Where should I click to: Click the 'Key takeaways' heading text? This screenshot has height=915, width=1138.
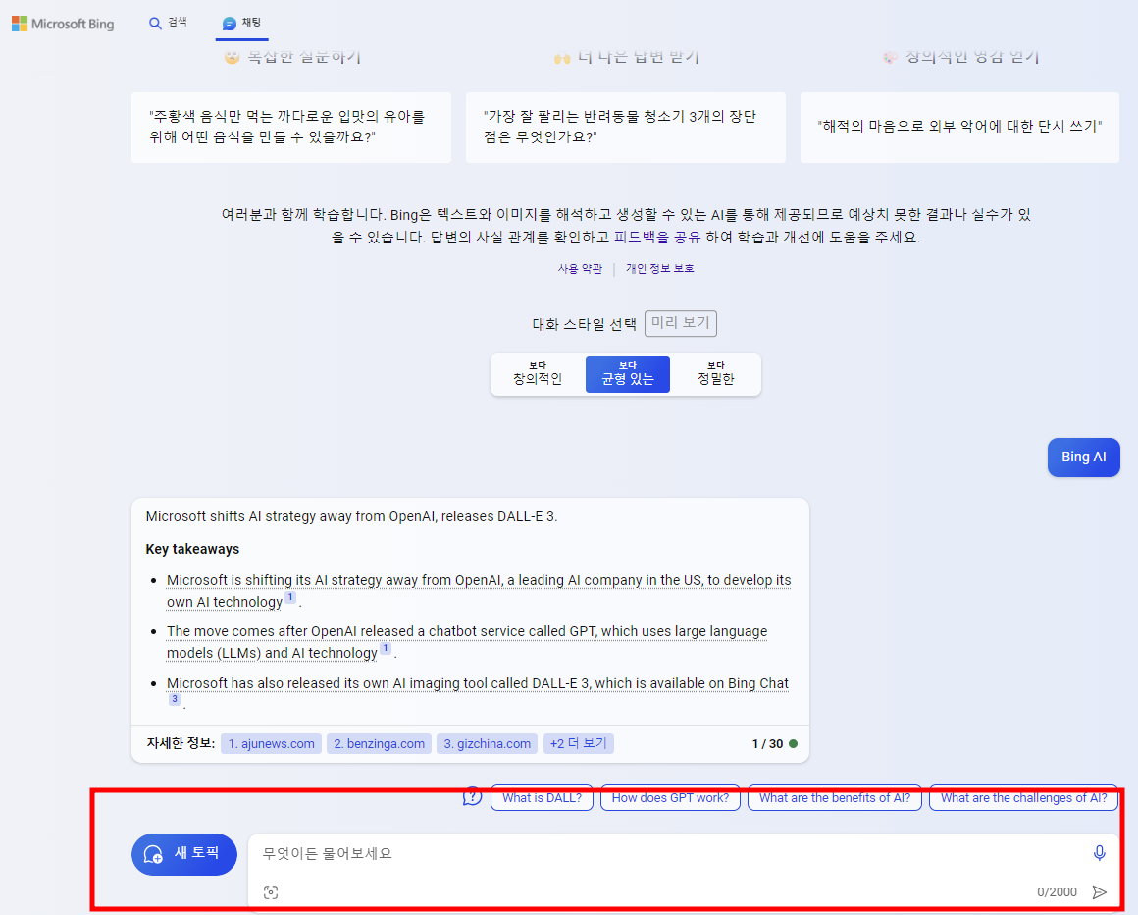click(x=192, y=549)
